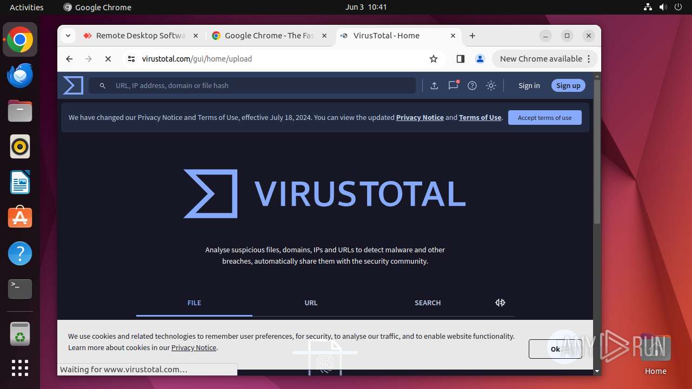The height and width of the screenshot is (389, 692).
Task: Click the Sign up button
Action: (x=568, y=85)
